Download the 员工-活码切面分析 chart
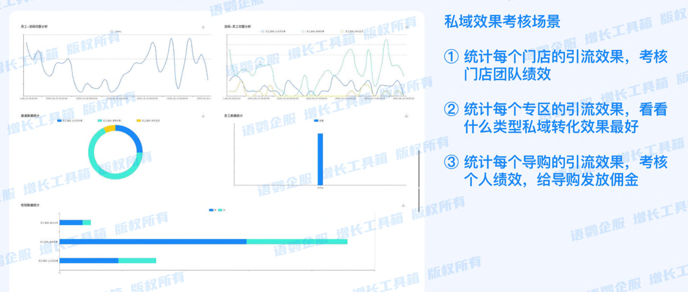Screen dimensions: 688x292 tap(203, 27)
